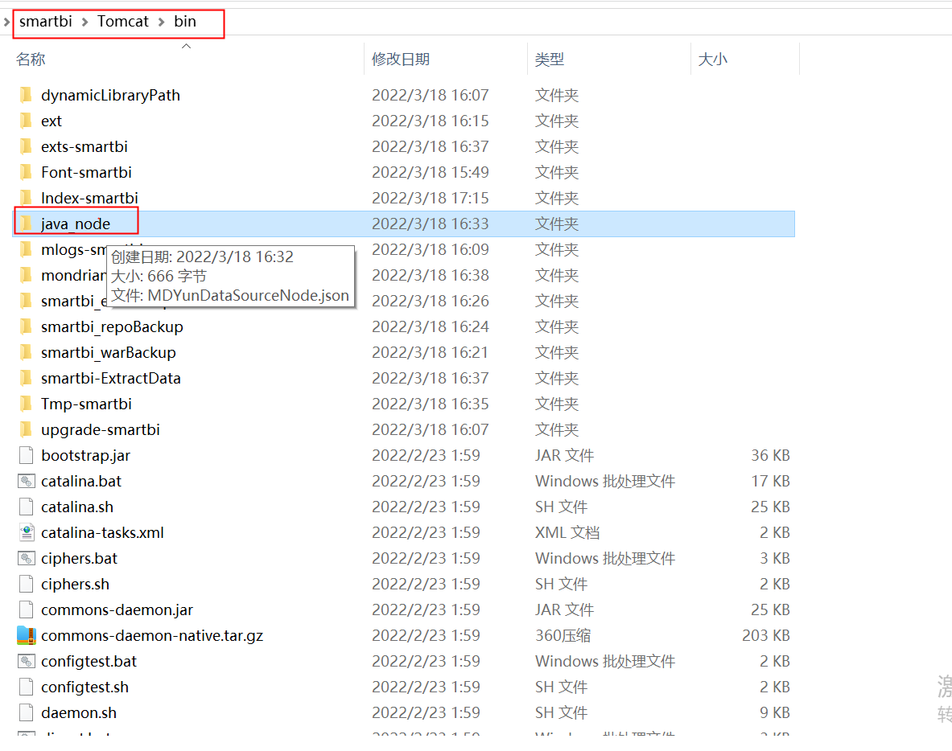The width and height of the screenshot is (952, 751).
Task: Sort files by the 名称 column header
Action: tap(31, 60)
